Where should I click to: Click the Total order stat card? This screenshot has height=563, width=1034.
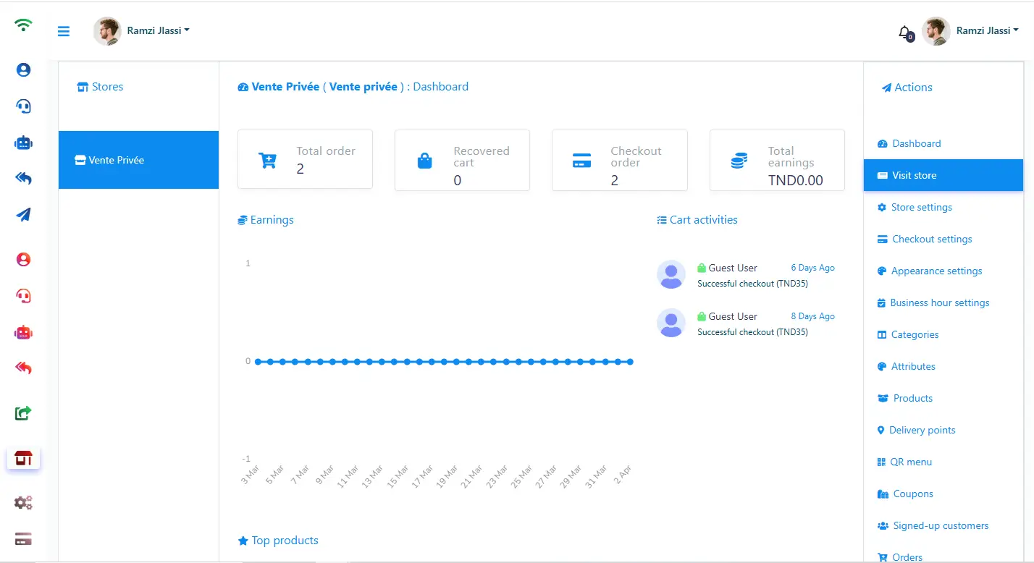[305, 160]
